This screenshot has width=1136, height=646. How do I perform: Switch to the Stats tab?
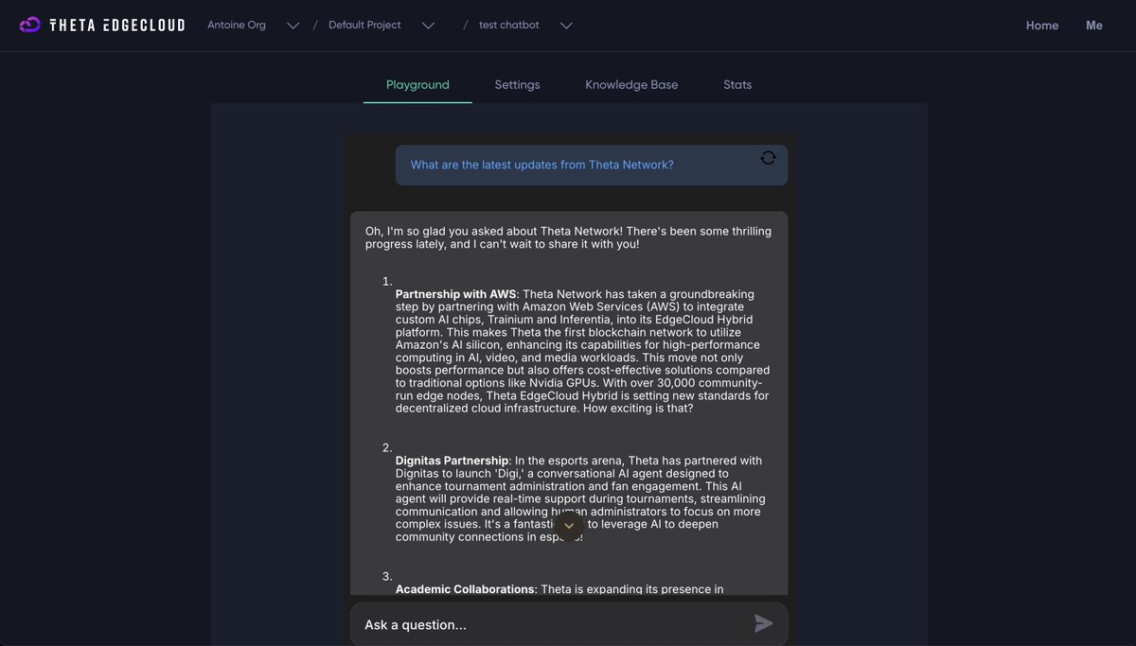coord(737,84)
